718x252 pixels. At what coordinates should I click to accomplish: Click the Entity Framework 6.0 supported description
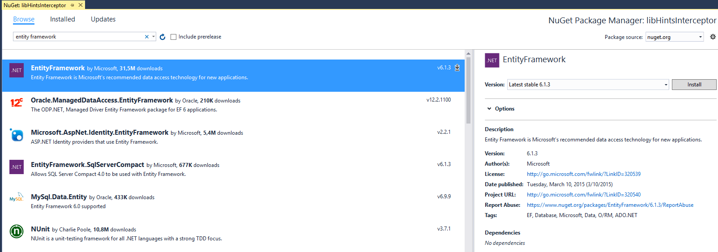pos(68,206)
